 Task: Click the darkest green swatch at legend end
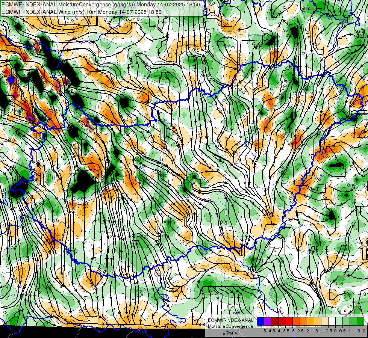coord(360,321)
